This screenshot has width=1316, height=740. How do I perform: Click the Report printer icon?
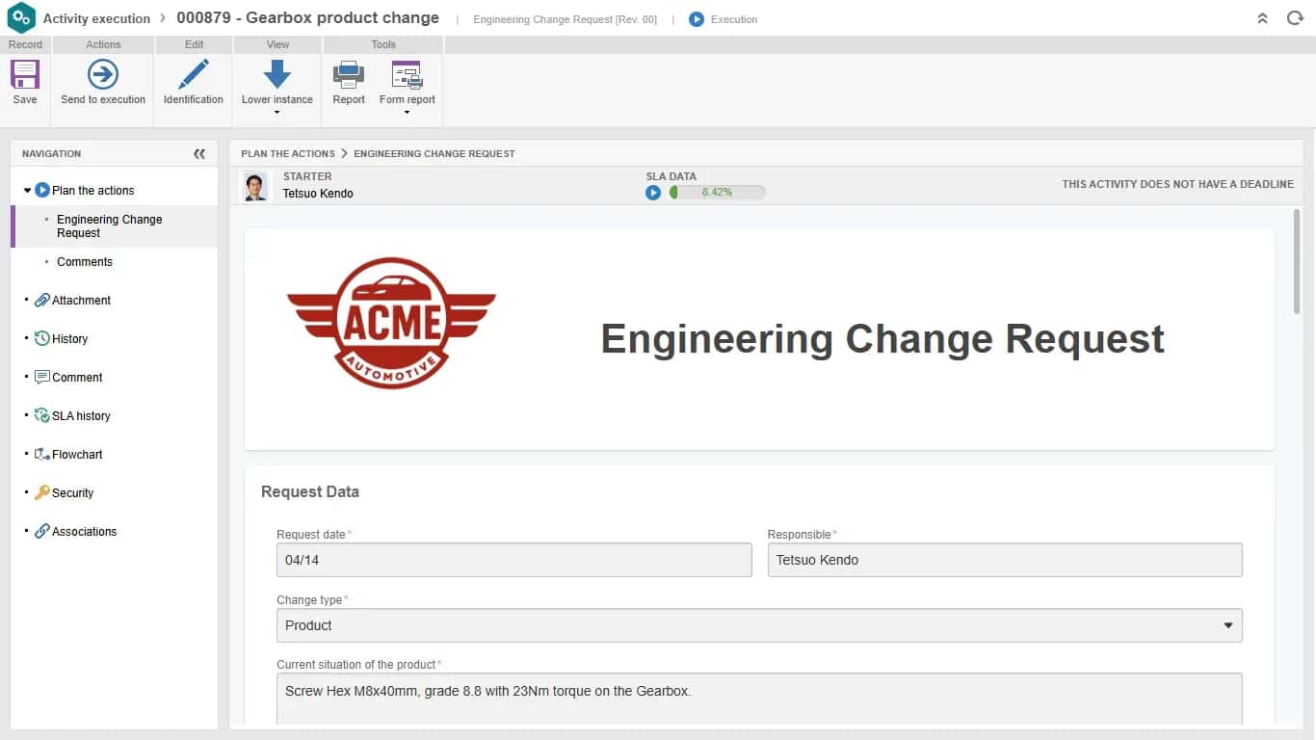coord(348,74)
